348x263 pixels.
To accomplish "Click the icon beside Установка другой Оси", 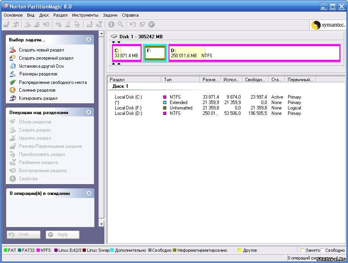I will tap(13, 66).
